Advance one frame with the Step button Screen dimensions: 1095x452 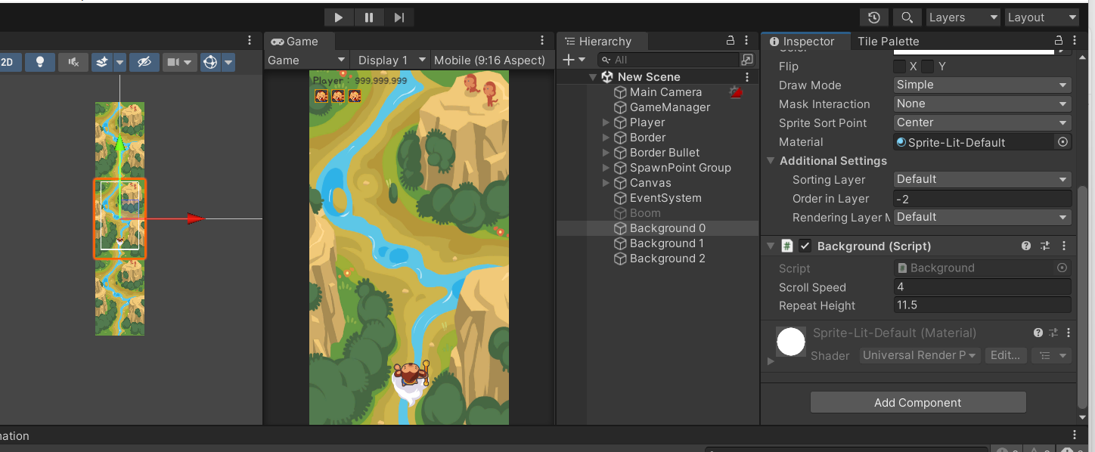(399, 17)
